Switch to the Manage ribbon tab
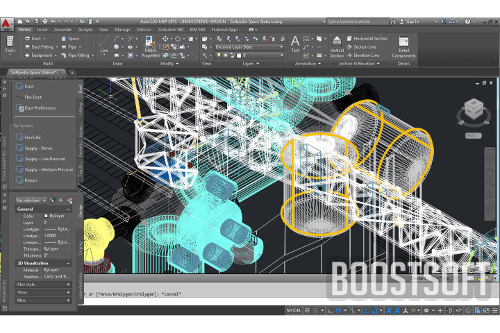Screen dimensions: 500x333 tap(122, 30)
